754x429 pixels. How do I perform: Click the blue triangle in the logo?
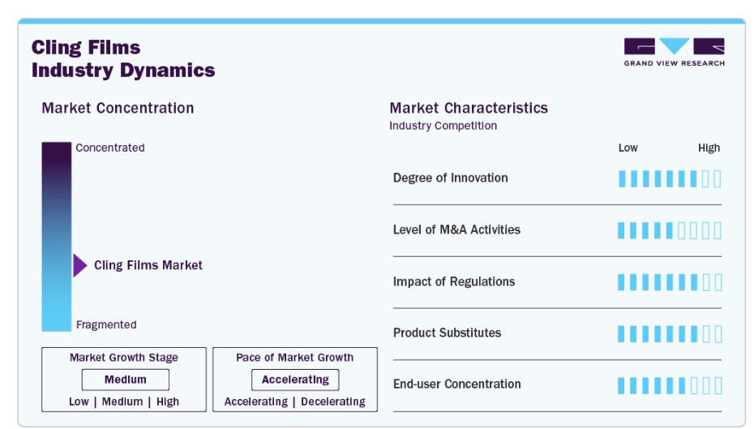(x=674, y=45)
